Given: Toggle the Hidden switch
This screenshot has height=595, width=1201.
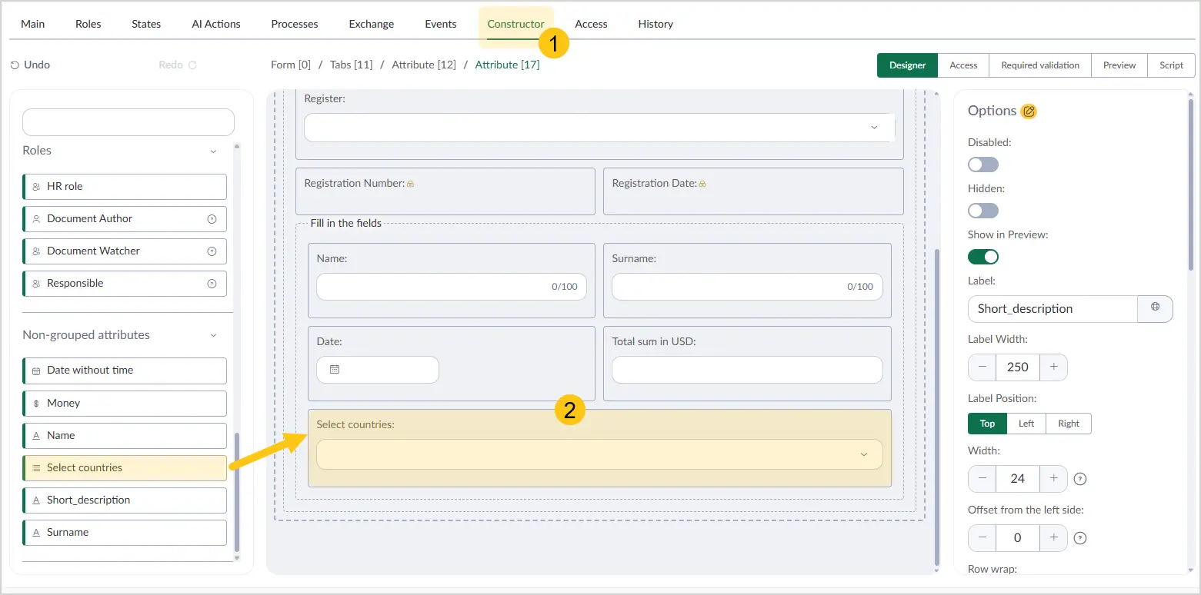Looking at the screenshot, I should pos(983,211).
